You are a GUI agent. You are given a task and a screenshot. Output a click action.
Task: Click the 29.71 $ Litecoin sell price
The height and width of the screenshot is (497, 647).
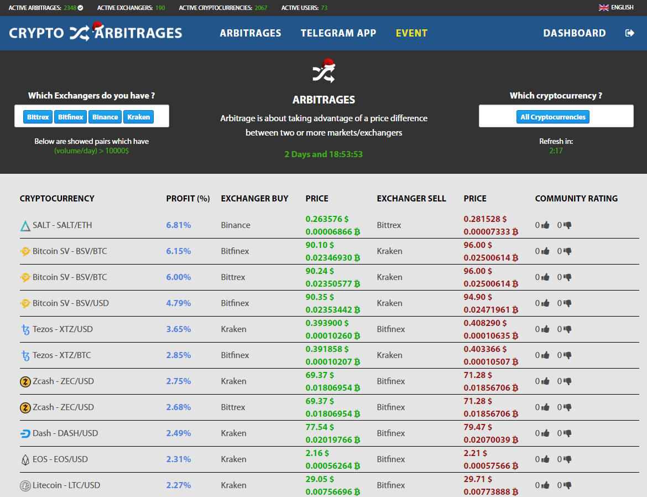[478, 479]
